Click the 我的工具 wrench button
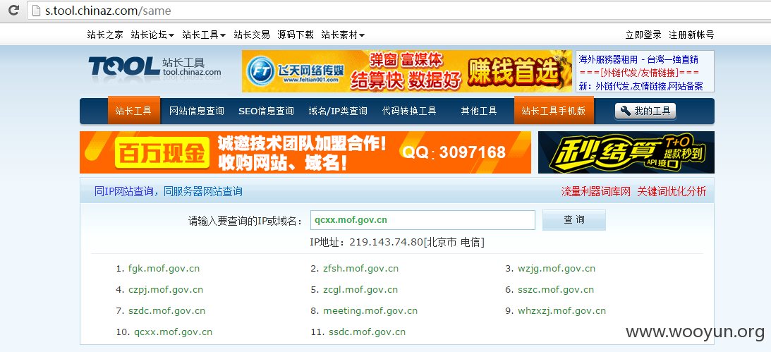This screenshot has height=352, width=771. pos(645,111)
